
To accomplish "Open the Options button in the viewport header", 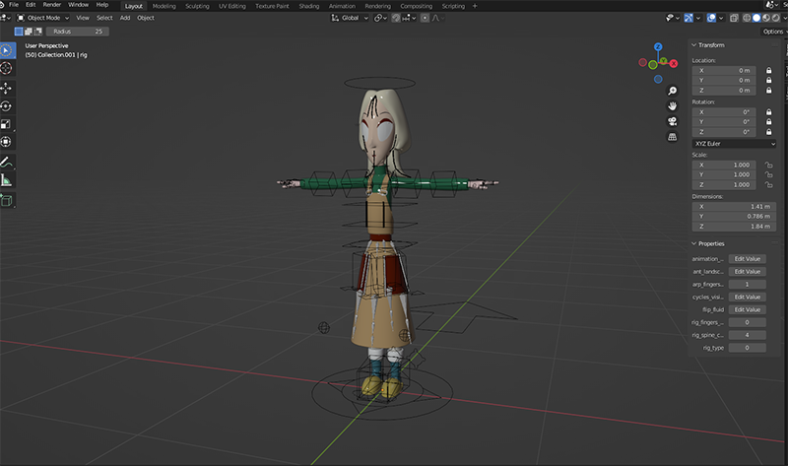I will tap(772, 31).
